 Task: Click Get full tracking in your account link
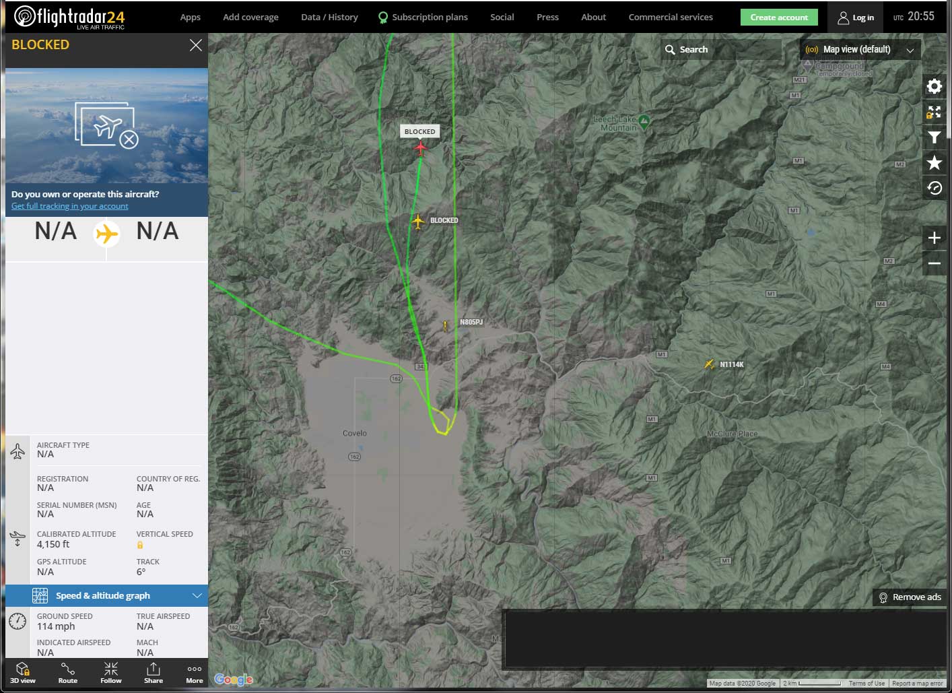pyautogui.click(x=69, y=206)
